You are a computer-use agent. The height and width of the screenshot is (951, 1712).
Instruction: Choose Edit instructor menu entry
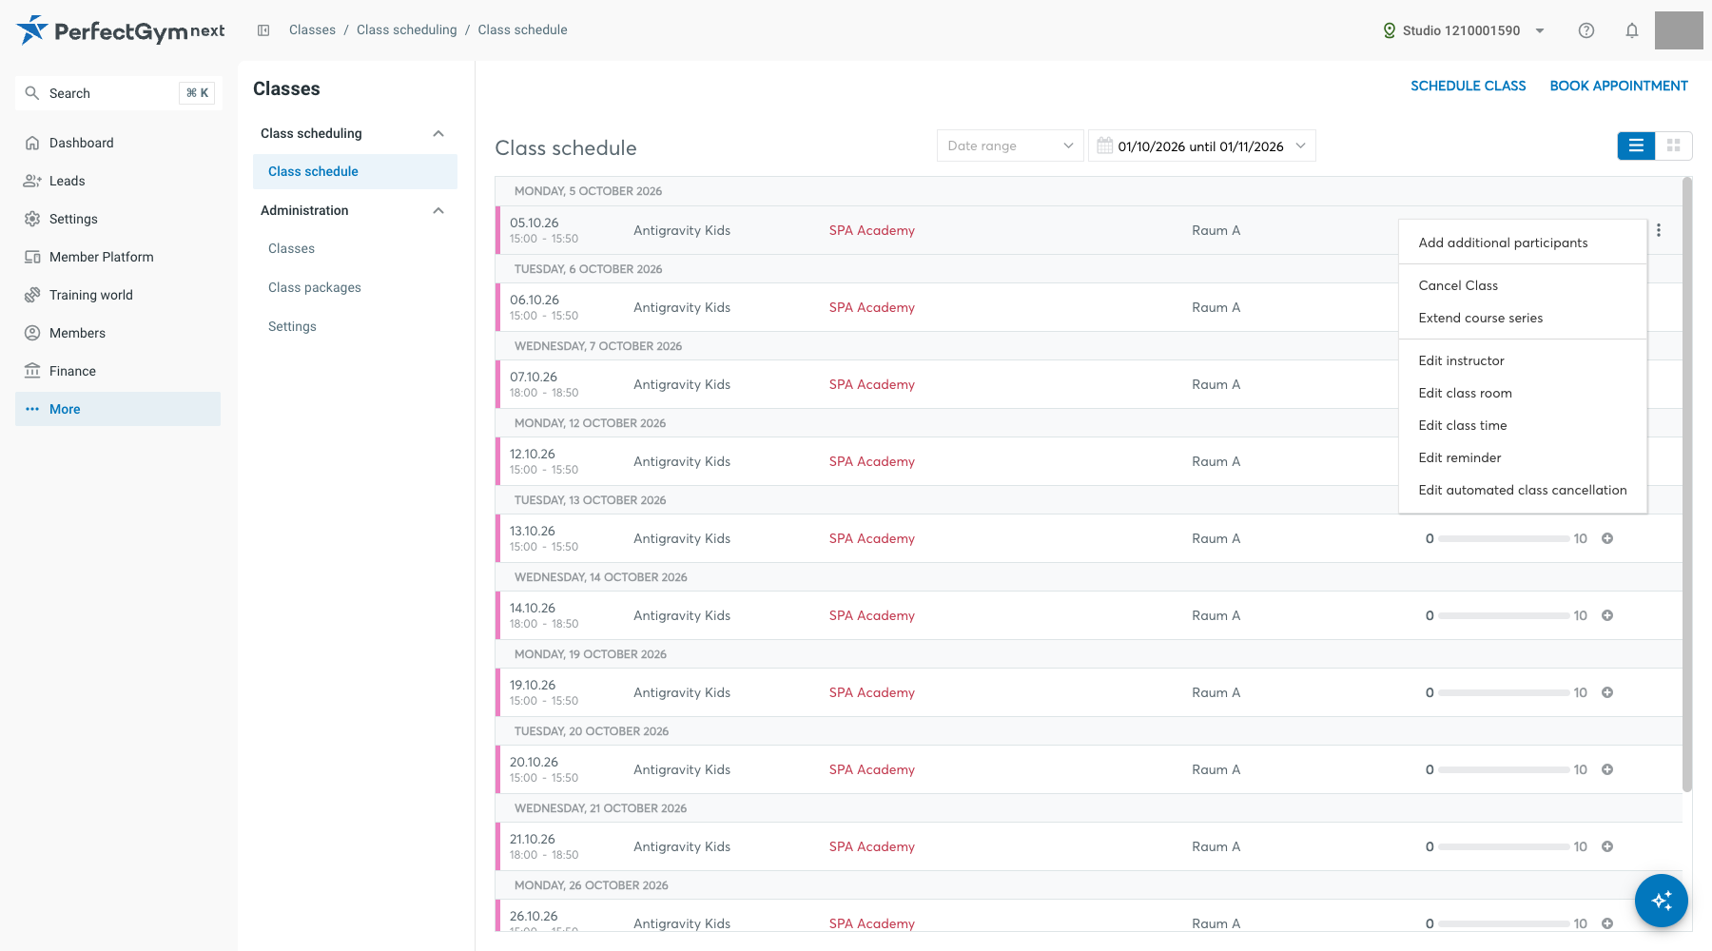tap(1523, 360)
